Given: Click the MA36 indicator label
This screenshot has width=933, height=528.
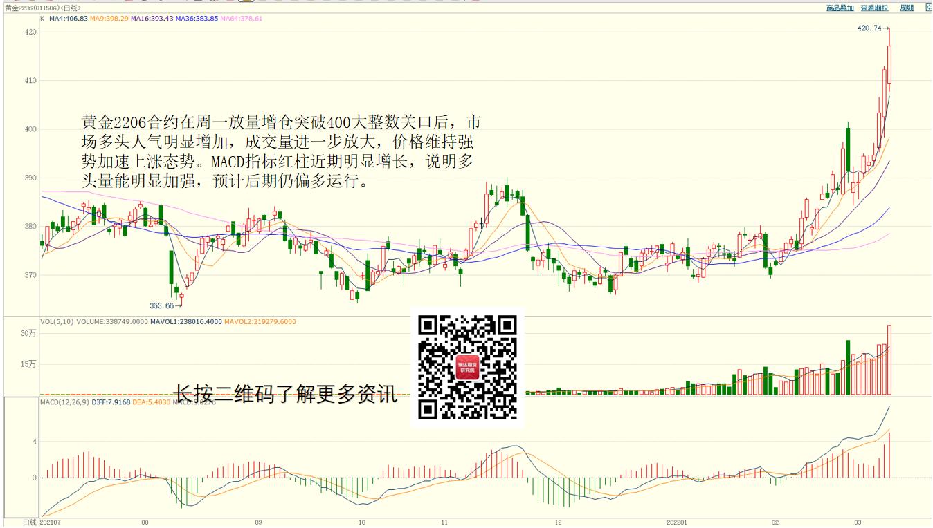Looking at the screenshot, I should [x=197, y=19].
